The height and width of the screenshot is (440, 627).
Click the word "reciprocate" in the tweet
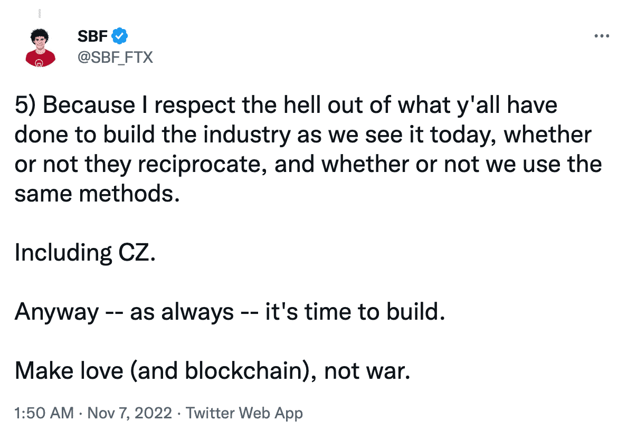click(202, 165)
